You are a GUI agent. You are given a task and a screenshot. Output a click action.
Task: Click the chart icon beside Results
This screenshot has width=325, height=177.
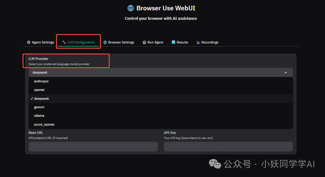[x=174, y=42]
